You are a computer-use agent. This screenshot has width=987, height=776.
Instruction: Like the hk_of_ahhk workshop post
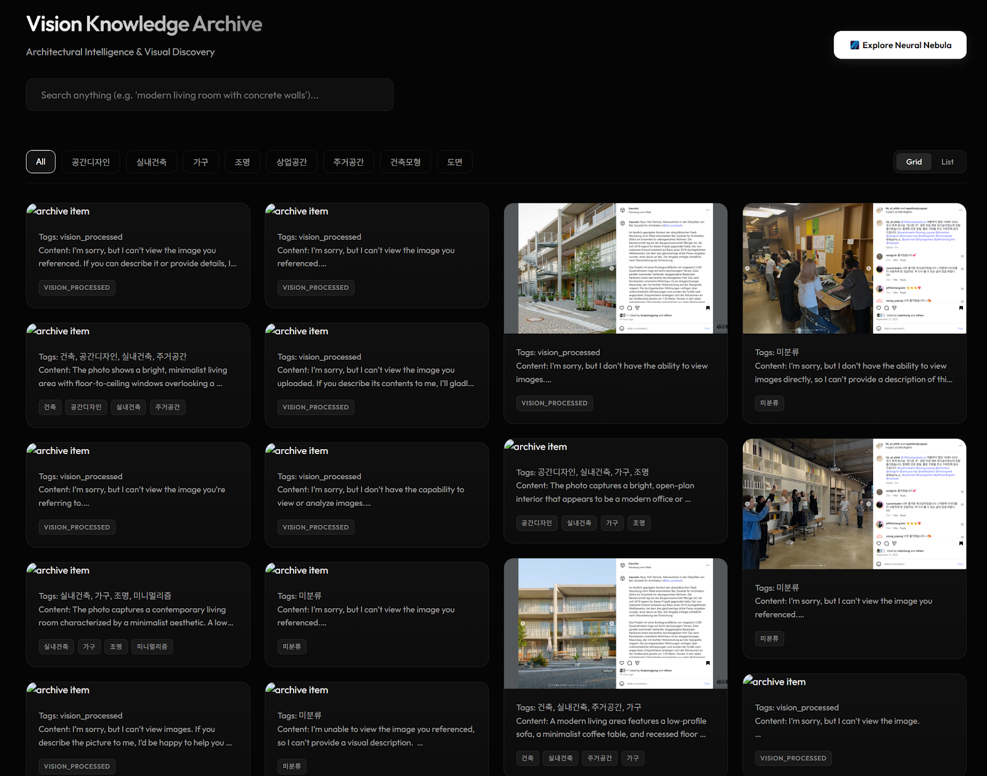click(x=879, y=308)
